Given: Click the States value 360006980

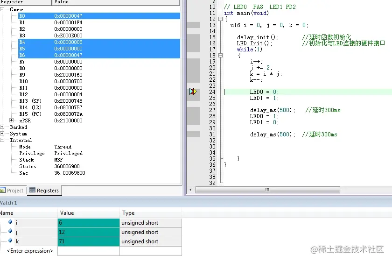Looking at the screenshot, I should tap(67, 166).
